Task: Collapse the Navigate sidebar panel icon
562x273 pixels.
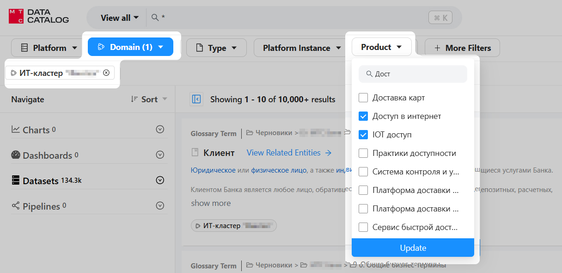Action: (196, 99)
